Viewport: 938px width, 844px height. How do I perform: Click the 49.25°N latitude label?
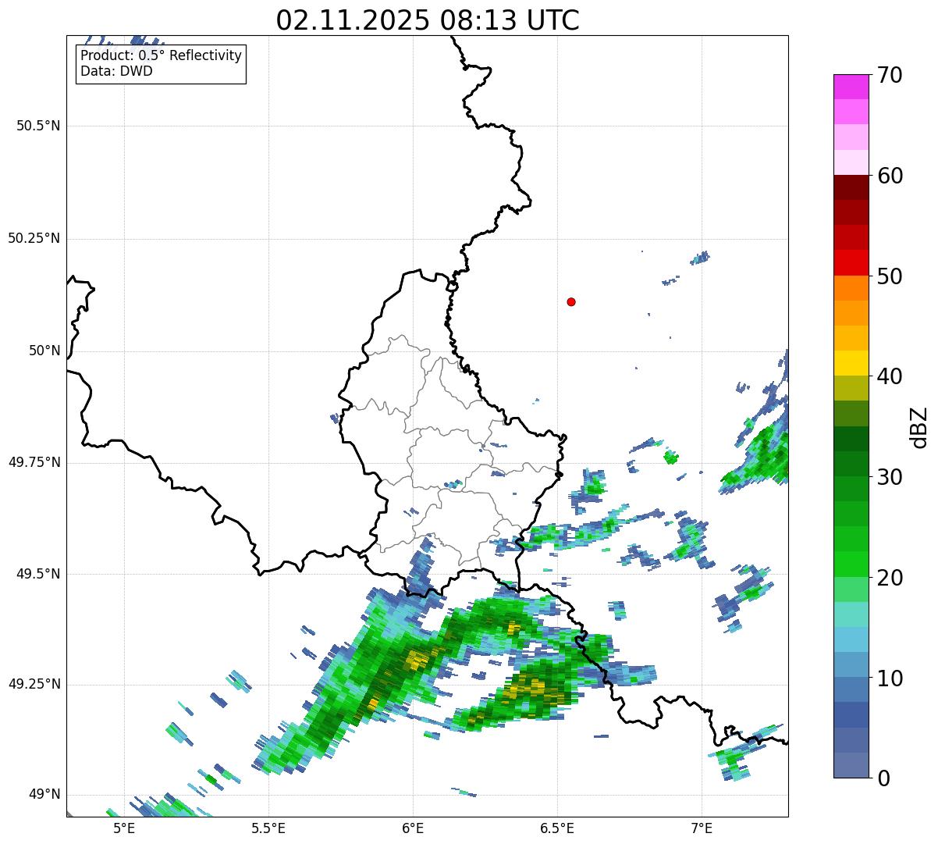[34, 684]
